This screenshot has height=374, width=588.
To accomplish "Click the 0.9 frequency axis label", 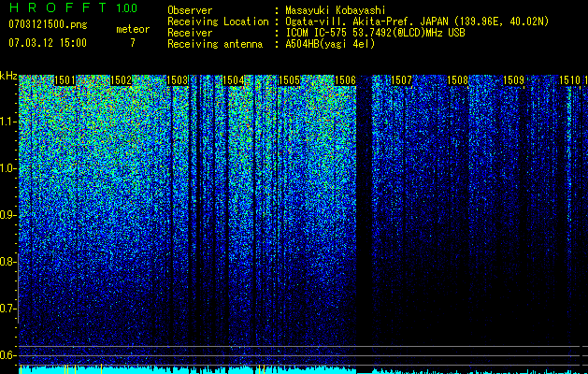I will (7, 215).
